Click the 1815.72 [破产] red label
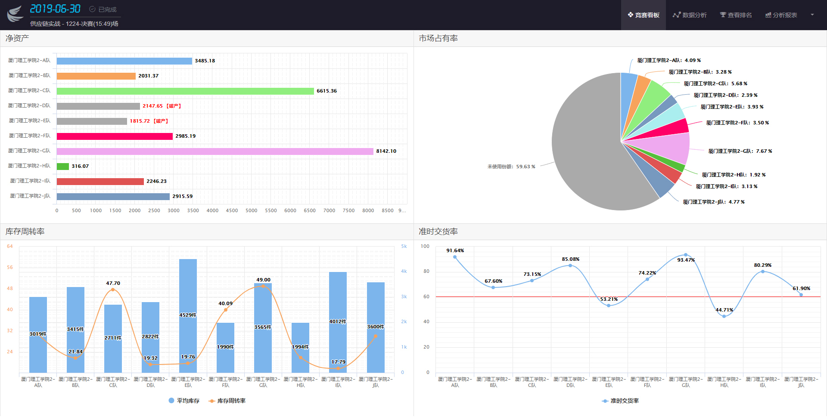The height and width of the screenshot is (417, 827). (x=149, y=121)
